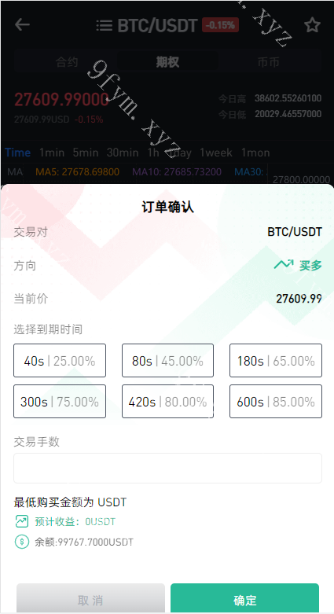Open the 币币 tab
The height and width of the screenshot is (614, 334).
(269, 62)
